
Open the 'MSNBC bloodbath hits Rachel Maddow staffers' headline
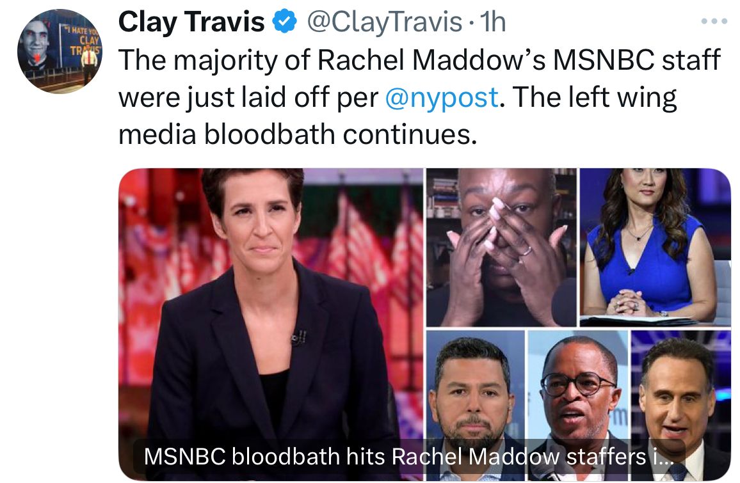pos(408,457)
